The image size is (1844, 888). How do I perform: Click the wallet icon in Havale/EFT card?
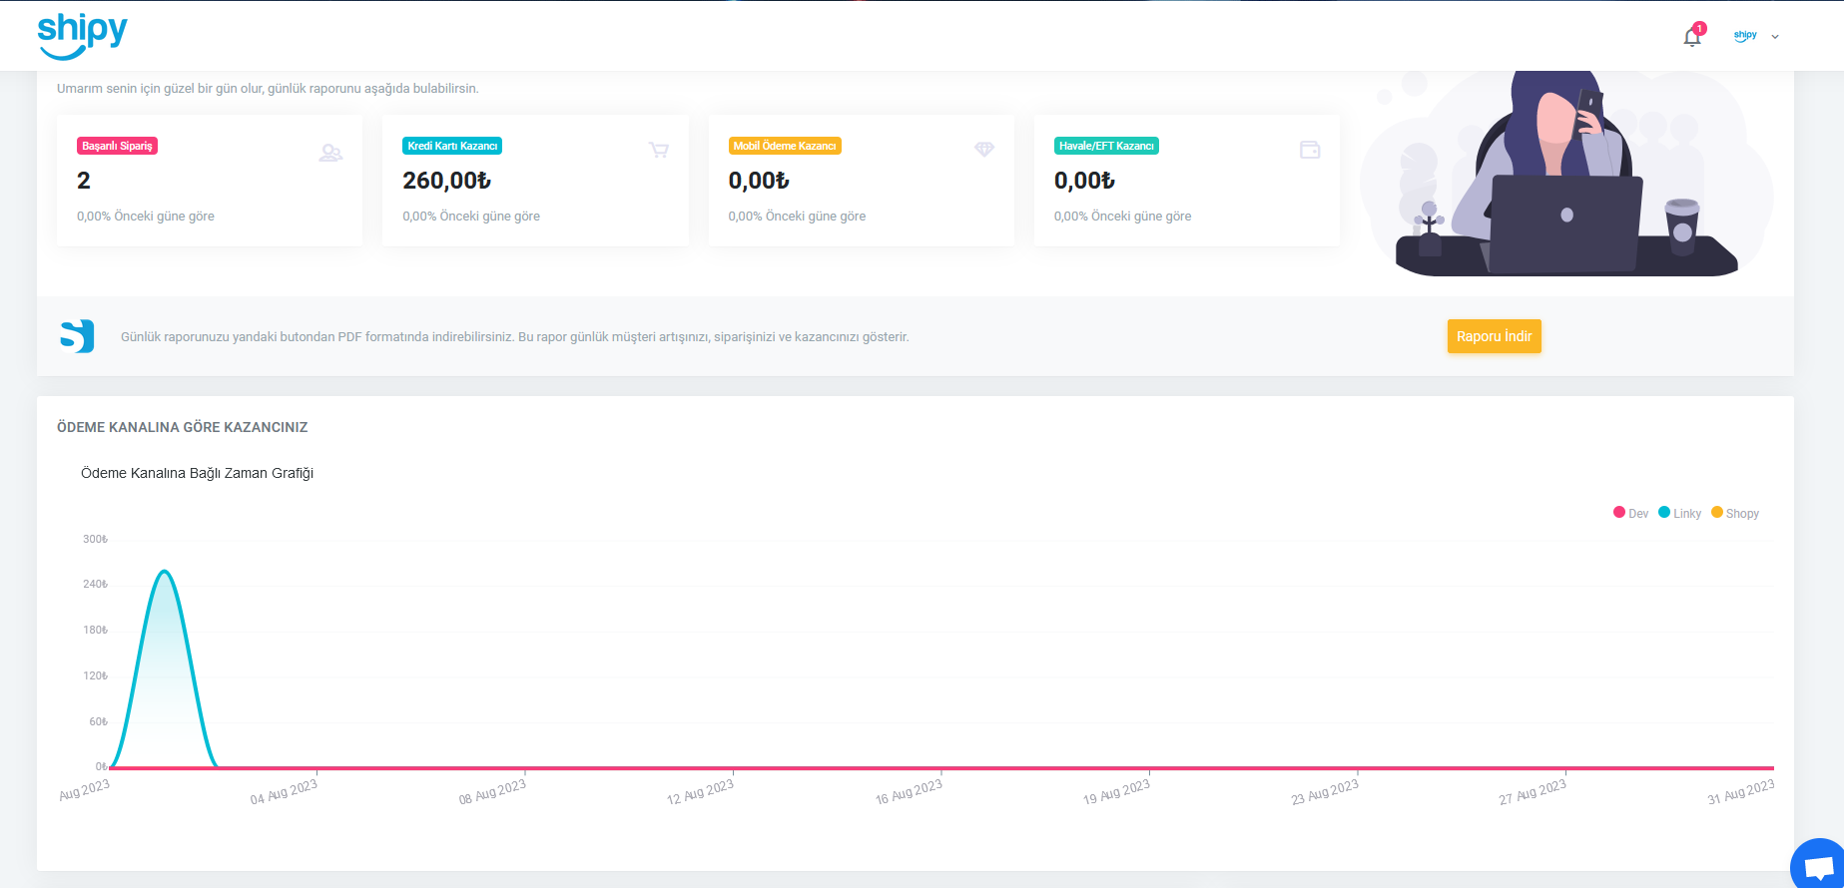pyautogui.click(x=1310, y=150)
